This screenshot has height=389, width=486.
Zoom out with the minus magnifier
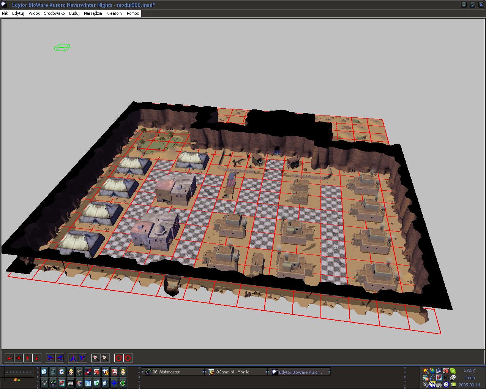[105, 358]
